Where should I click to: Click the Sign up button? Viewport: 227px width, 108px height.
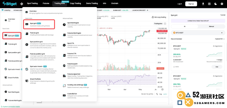tap(191, 4)
